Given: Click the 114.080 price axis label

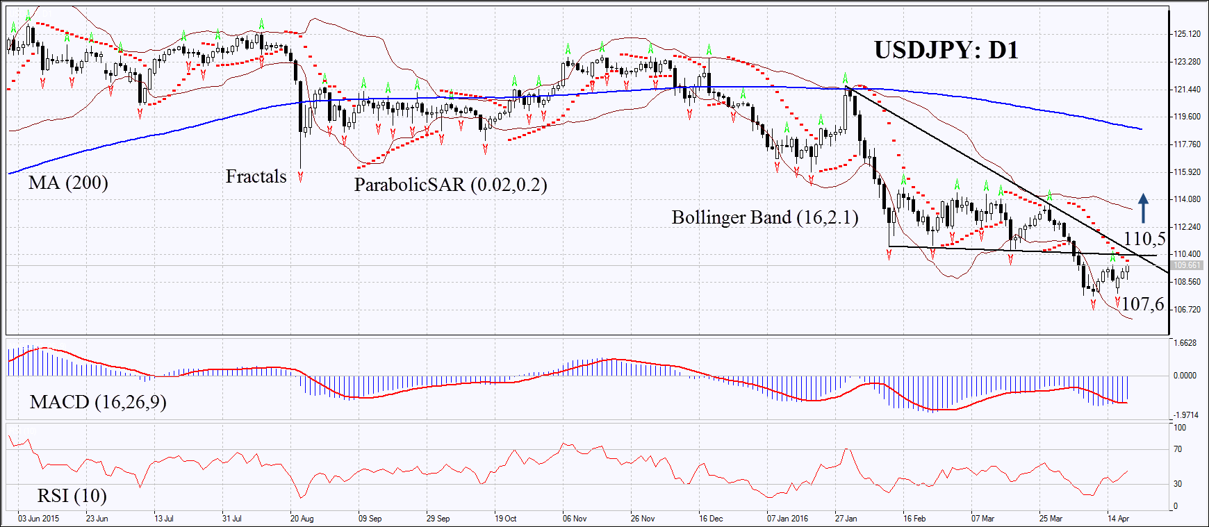Looking at the screenshot, I should click(x=1187, y=199).
